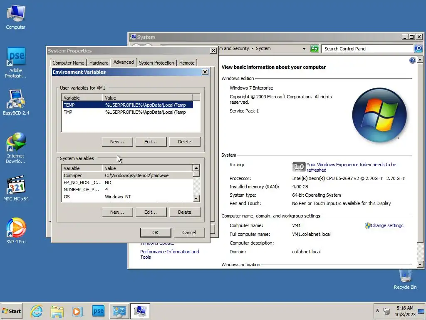The image size is (426, 320).
Task: Launch Internet Explorer from the taskbar
Action: 37,311
